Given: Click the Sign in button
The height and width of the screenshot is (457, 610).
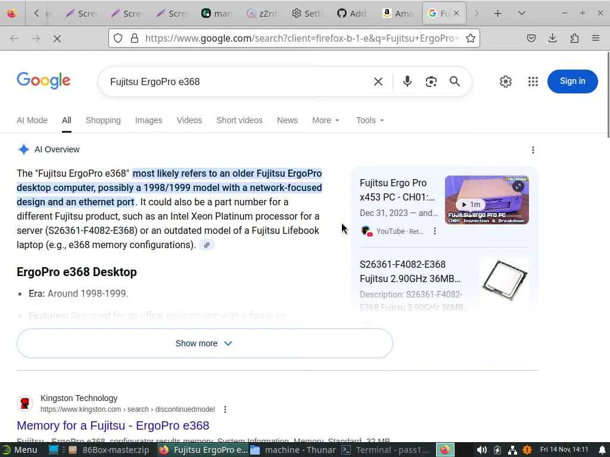Looking at the screenshot, I should [572, 81].
